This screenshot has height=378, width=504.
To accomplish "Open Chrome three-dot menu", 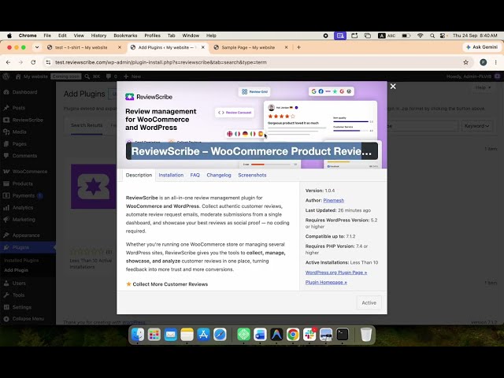I will [495, 62].
